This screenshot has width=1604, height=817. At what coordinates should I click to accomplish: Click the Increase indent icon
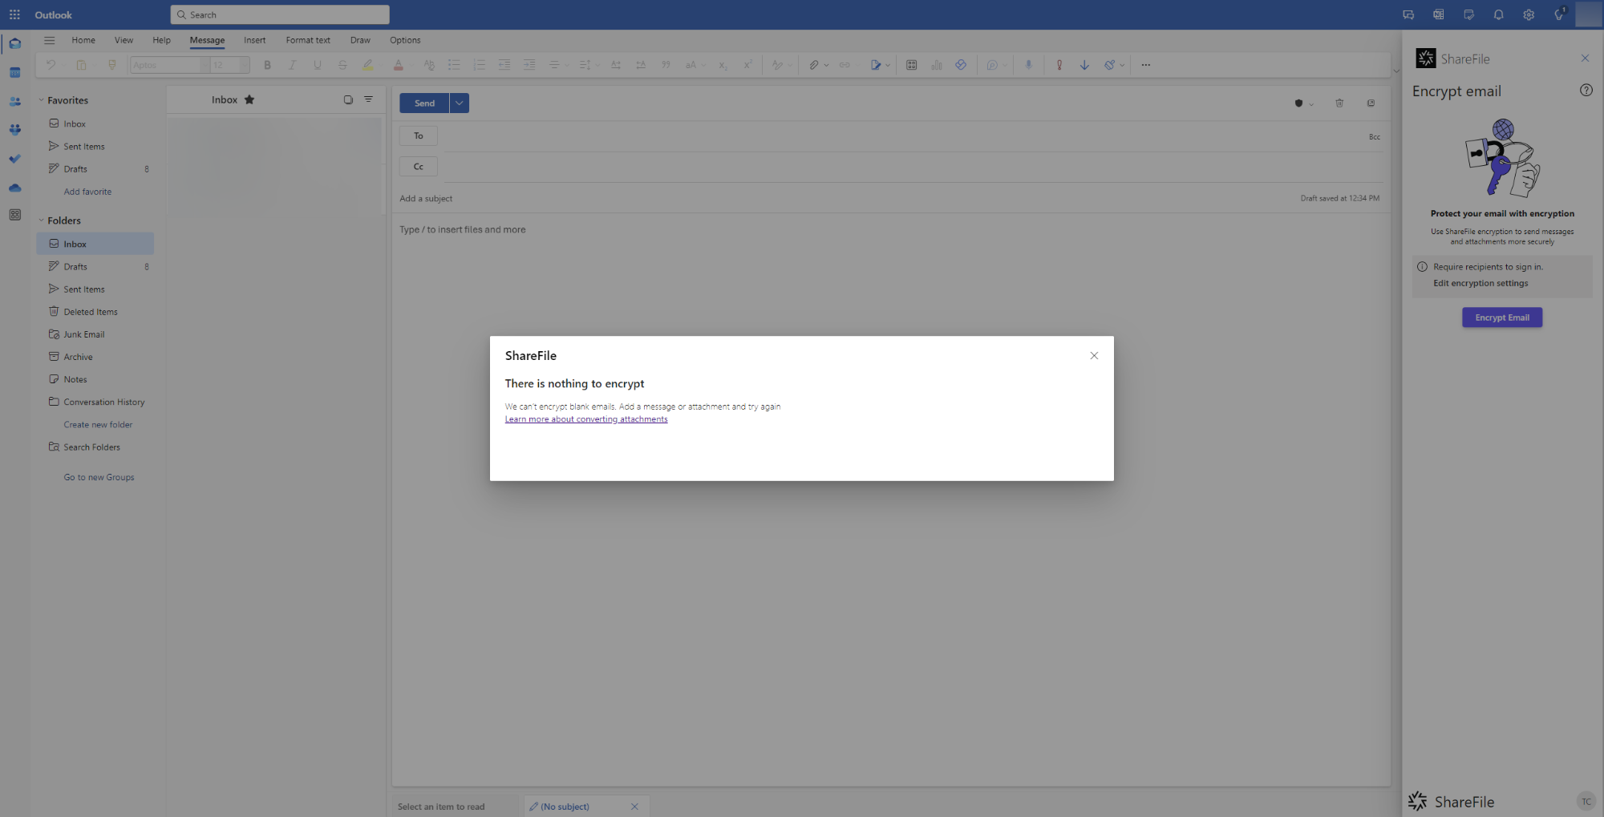529,65
